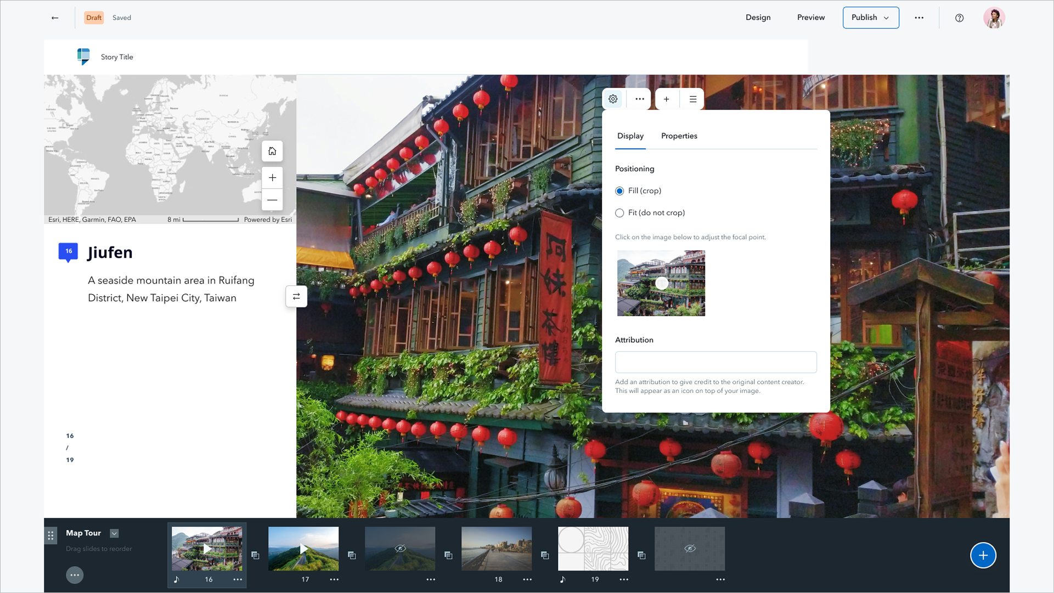Screen dimensions: 1054x593
Task: Toggle visibility of the last hidden slide
Action: [x=690, y=549]
